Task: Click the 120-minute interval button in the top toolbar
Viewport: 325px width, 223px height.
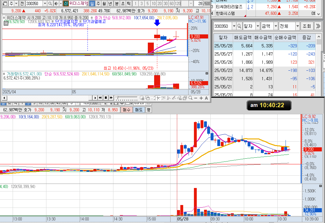Action: pos(178,3)
